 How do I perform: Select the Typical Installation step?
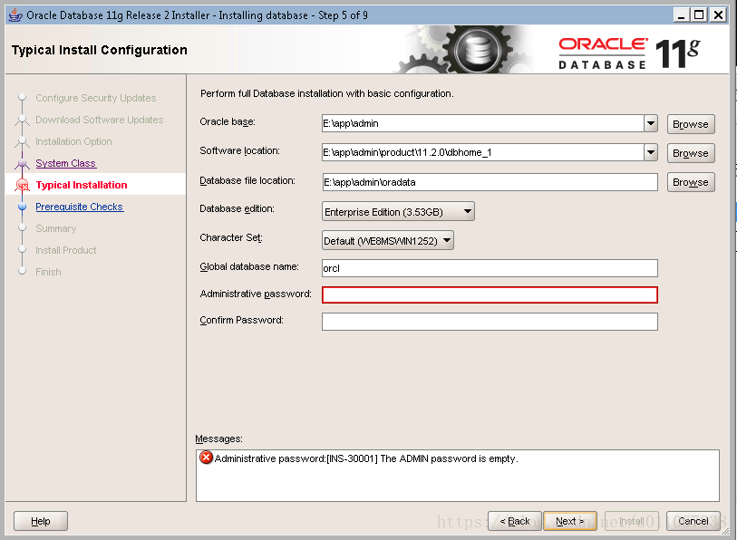click(82, 185)
